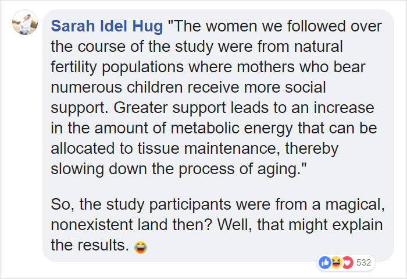The height and width of the screenshot is (279, 407).
Task: Click the yellow Haha laughing reaction icon
Action: point(336,262)
